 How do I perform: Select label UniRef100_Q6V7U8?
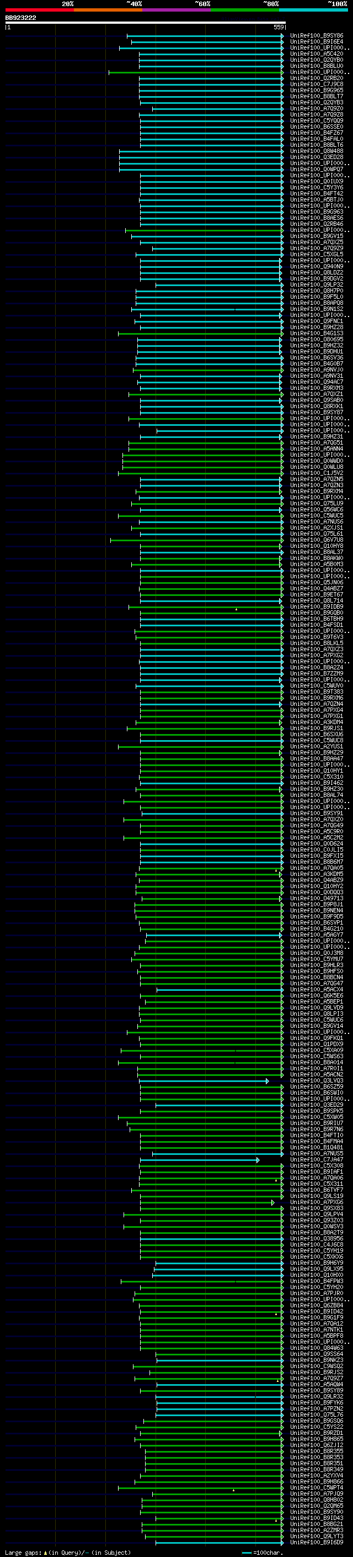pyautogui.click(x=316, y=540)
